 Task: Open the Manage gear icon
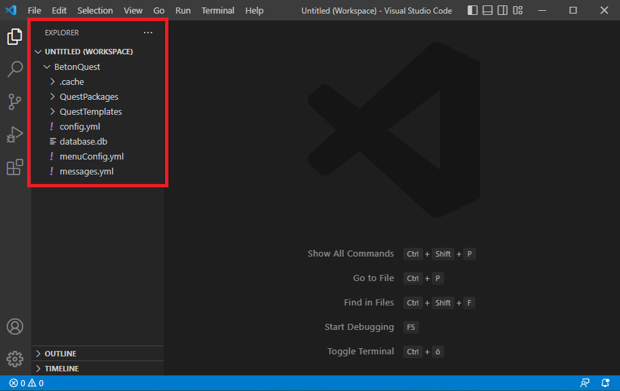click(15, 359)
